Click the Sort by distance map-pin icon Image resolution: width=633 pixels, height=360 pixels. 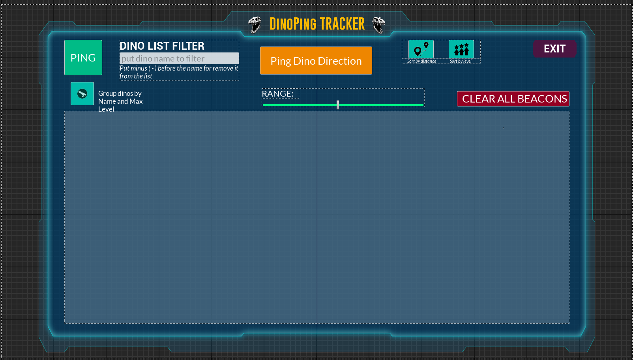pyautogui.click(x=421, y=49)
